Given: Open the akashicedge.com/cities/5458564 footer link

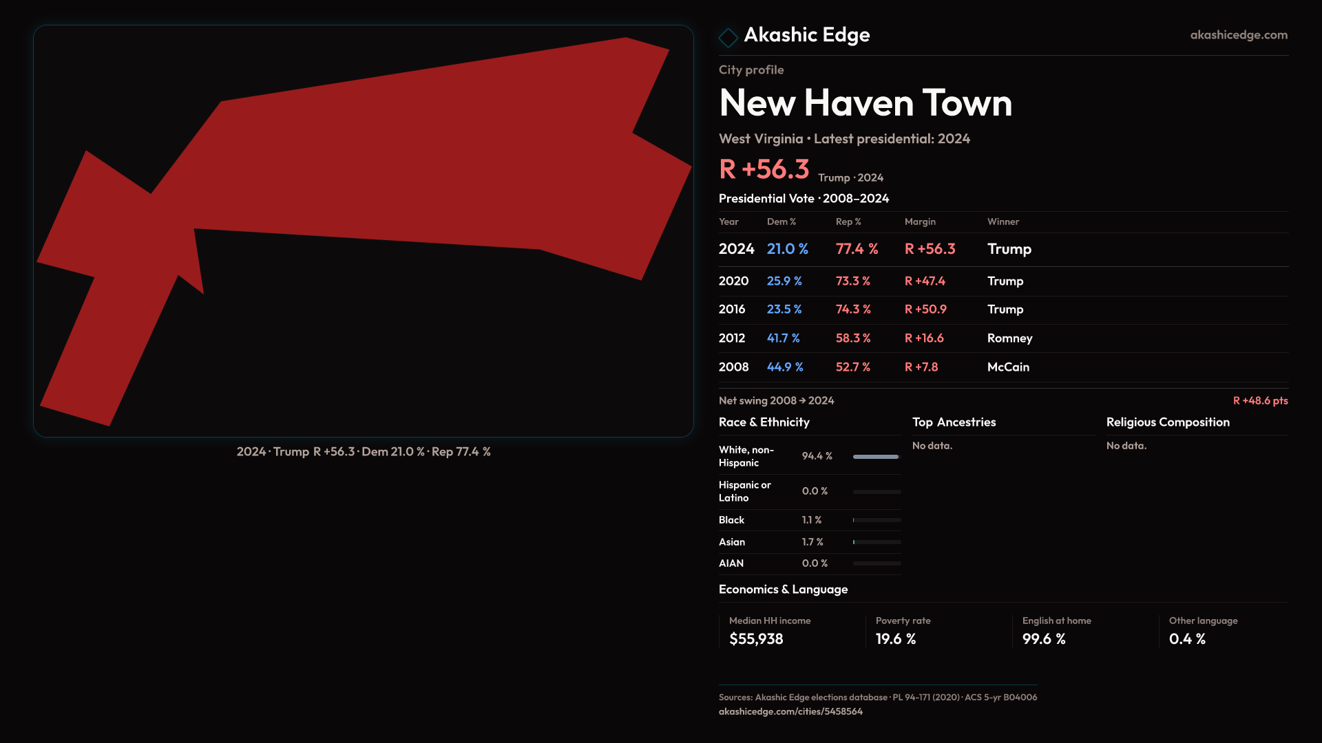Looking at the screenshot, I should click(x=790, y=712).
